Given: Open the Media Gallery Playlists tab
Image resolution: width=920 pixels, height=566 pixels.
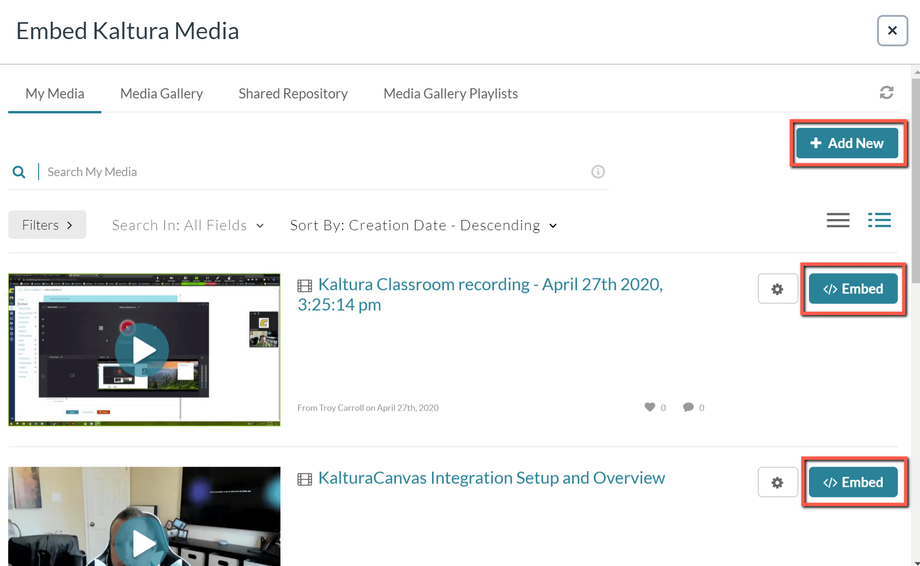Looking at the screenshot, I should coord(450,94).
